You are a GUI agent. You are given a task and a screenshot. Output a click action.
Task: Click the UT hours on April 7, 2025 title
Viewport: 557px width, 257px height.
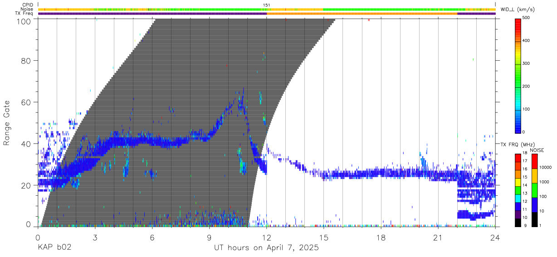click(x=267, y=248)
